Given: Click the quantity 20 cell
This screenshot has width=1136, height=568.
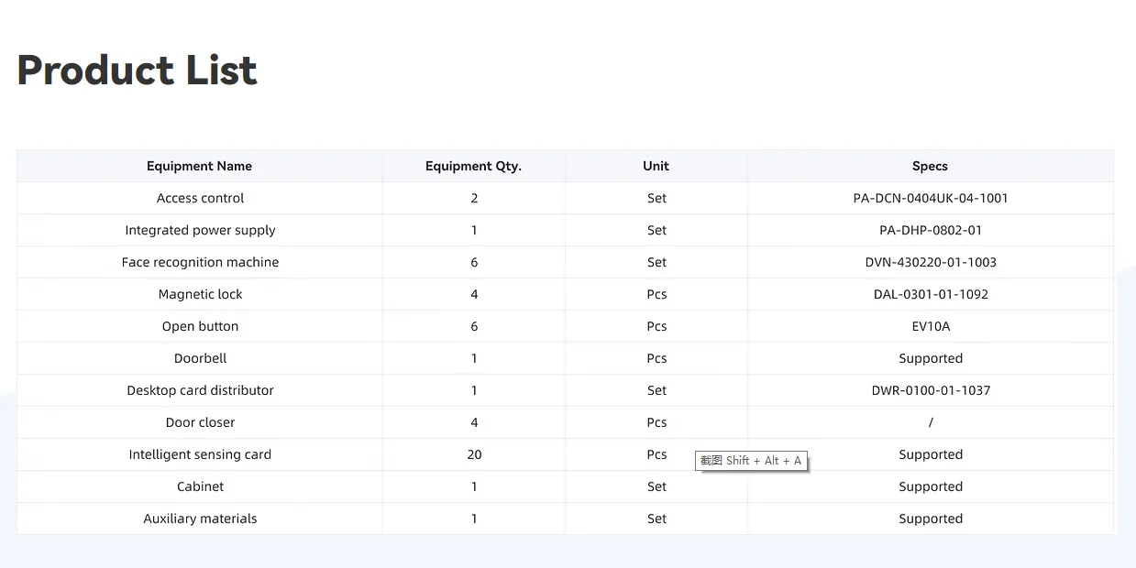Looking at the screenshot, I should [474, 454].
